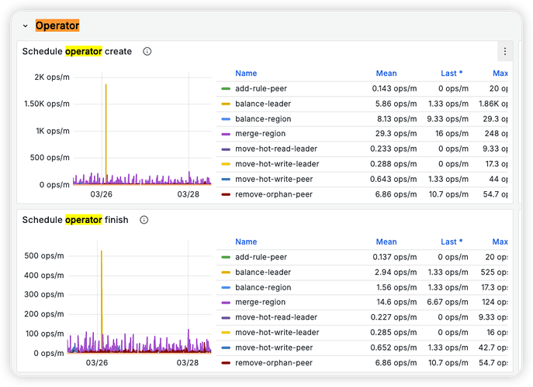Viewport: 533px width, 387px height.
Task: Click the balance-leader spike in create graph
Action: tap(106, 132)
